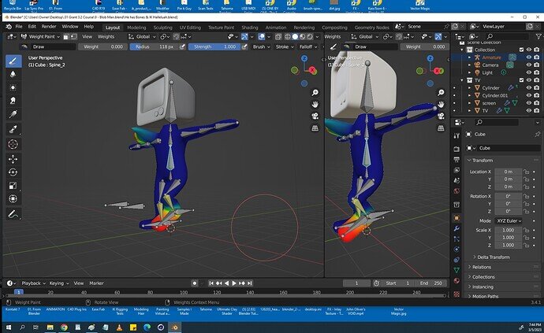The image size is (544, 333).
Task: Select the Smear weight tool
Action: tap(13, 101)
